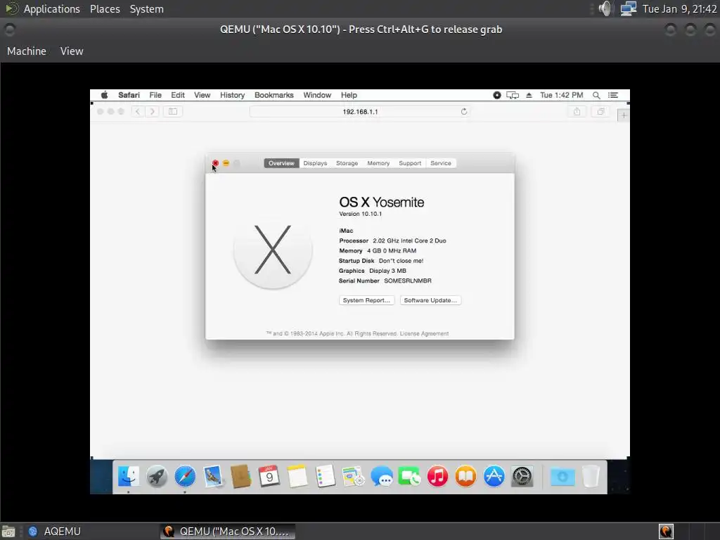Screen dimensions: 720x540
Task: Click the Safari compass icon in Dock
Action: (185, 476)
